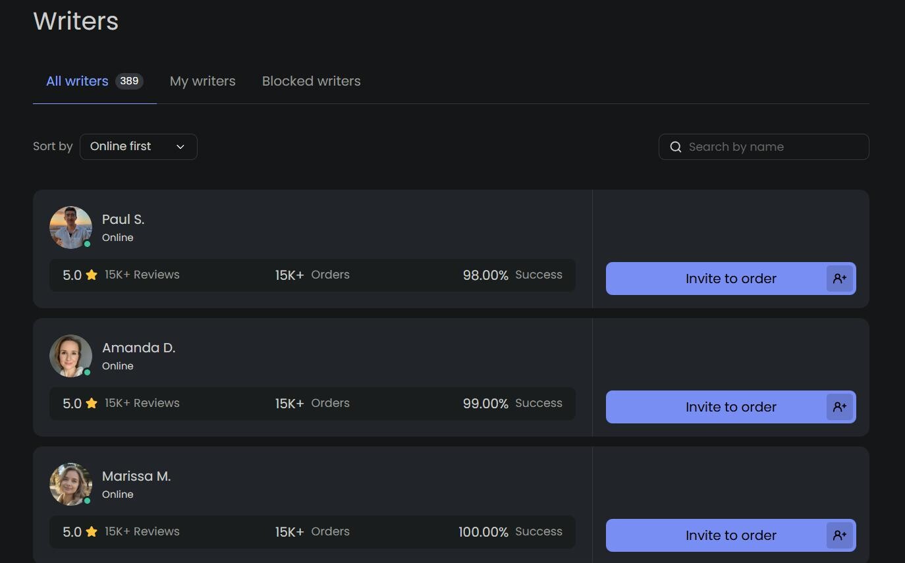
Task: Click add-user icon on Amanda D.'s invite button
Action: coord(840,407)
